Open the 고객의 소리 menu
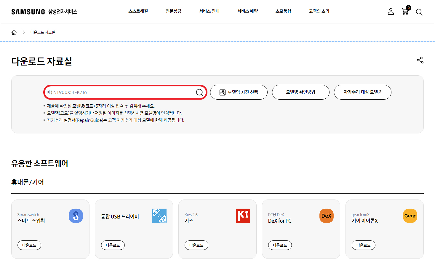435x268 pixels. [319, 11]
